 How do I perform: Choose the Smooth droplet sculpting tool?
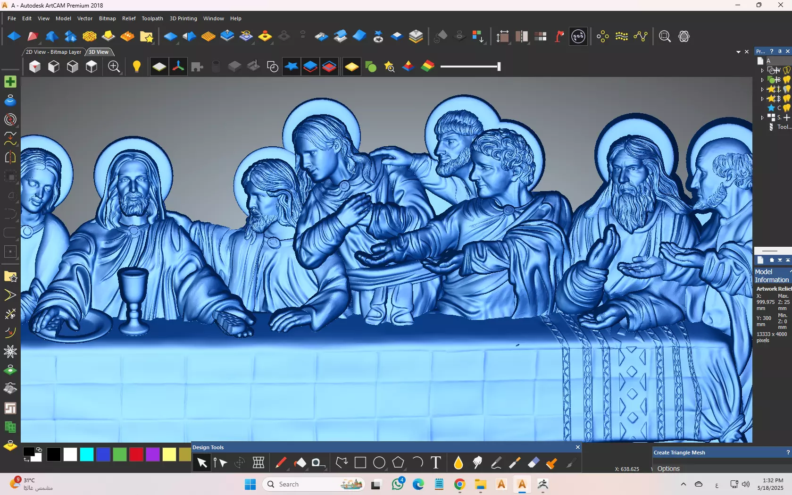(x=459, y=463)
